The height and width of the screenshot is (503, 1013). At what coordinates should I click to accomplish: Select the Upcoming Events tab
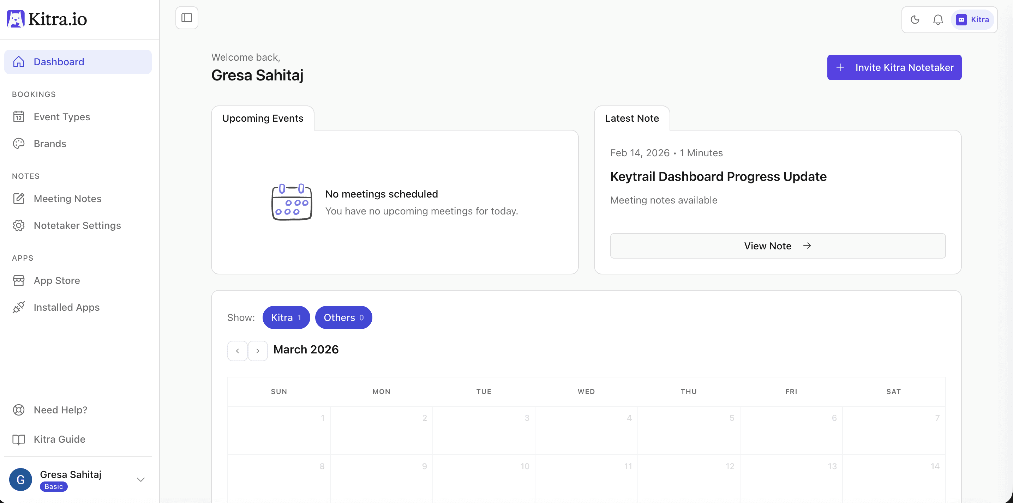(263, 118)
